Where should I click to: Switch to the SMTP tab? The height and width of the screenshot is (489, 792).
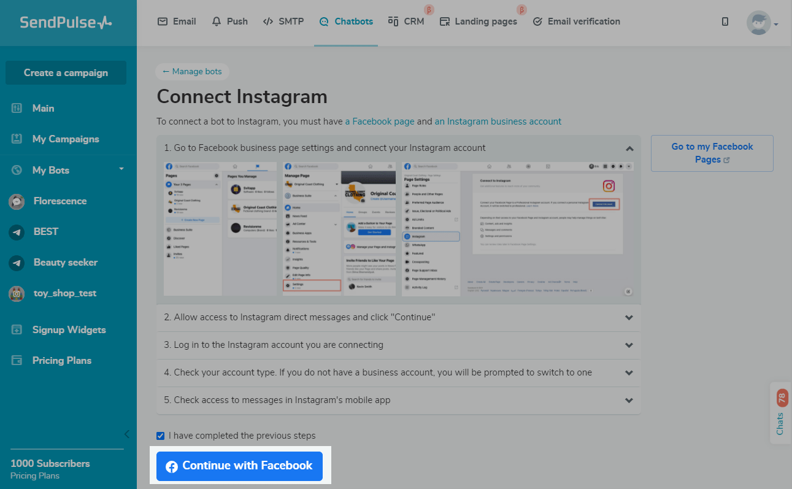[283, 21]
